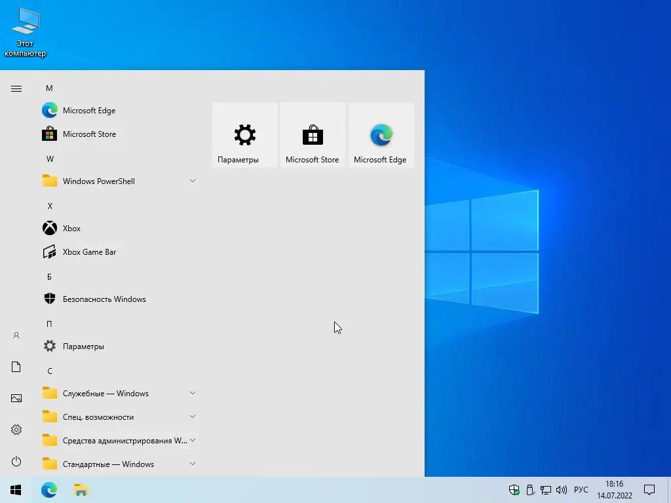Screen dimensions: 671x503
Task: Click the Microsoft Store pinned tile
Action: (313, 135)
